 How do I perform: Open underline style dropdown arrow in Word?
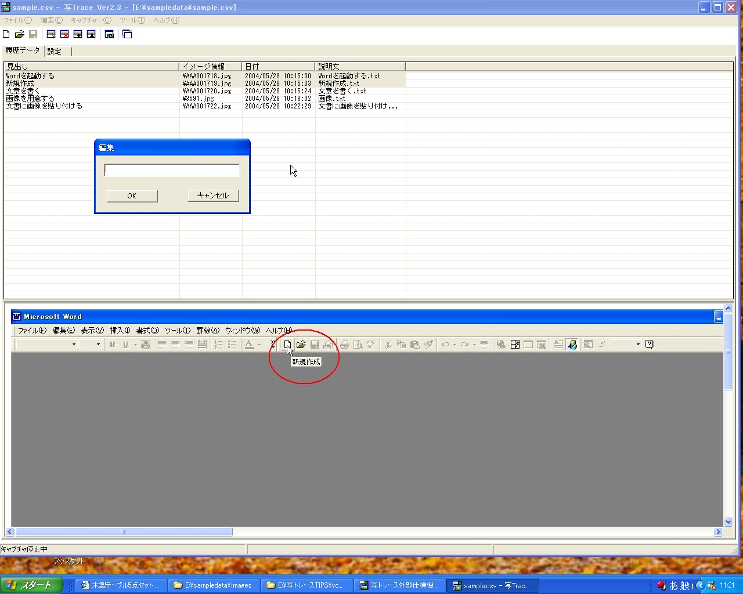(x=135, y=345)
